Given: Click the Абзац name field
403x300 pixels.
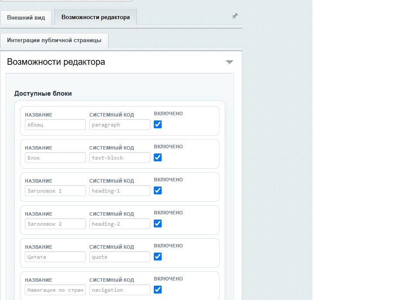Looking at the screenshot, I should (55, 125).
